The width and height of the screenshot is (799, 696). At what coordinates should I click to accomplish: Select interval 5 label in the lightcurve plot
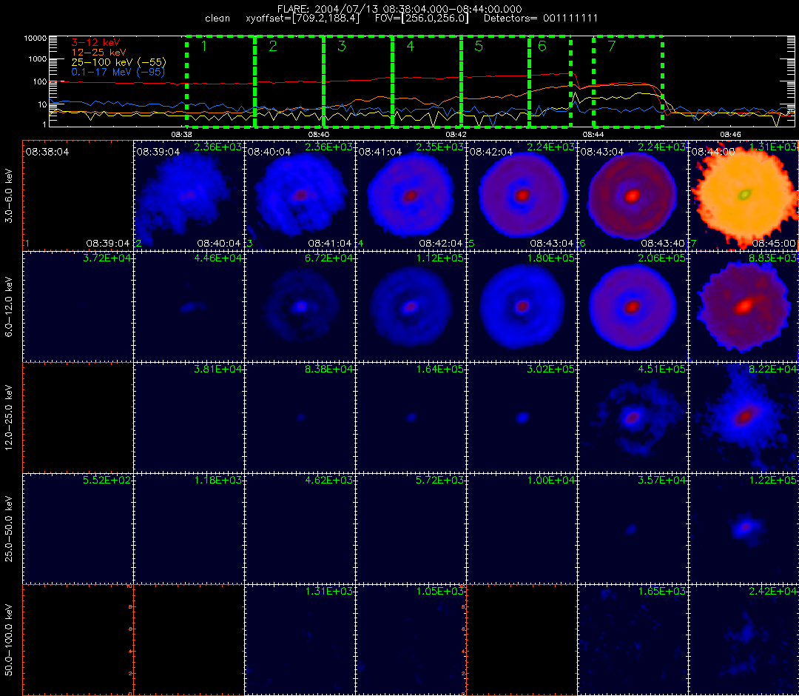pyautogui.click(x=479, y=47)
